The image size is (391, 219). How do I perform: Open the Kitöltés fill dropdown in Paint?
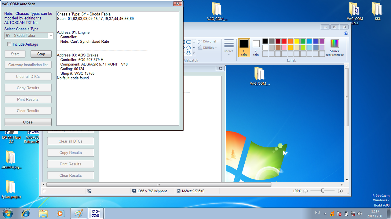point(207,48)
